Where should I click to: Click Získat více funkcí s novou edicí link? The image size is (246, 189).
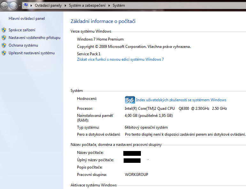pyautogui.click(x=120, y=59)
